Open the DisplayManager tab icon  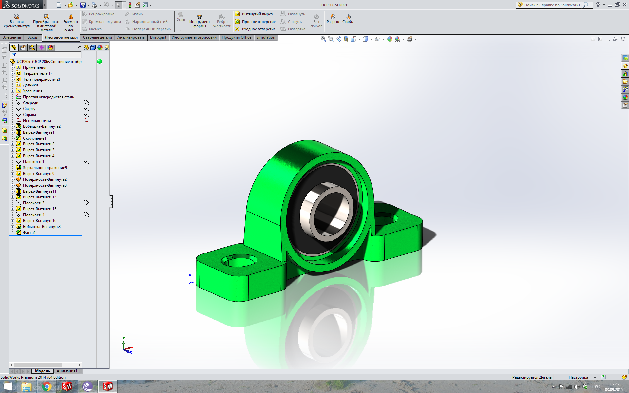pos(50,47)
